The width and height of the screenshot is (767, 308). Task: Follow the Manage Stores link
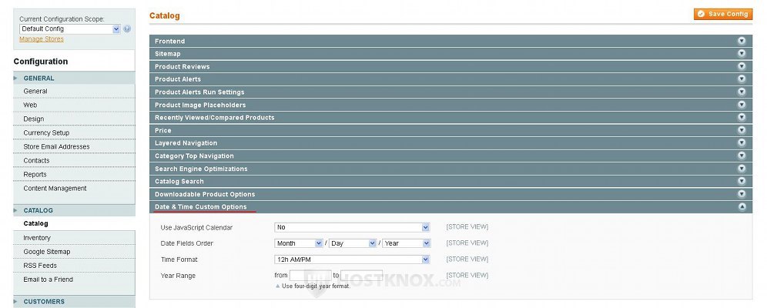(42, 39)
